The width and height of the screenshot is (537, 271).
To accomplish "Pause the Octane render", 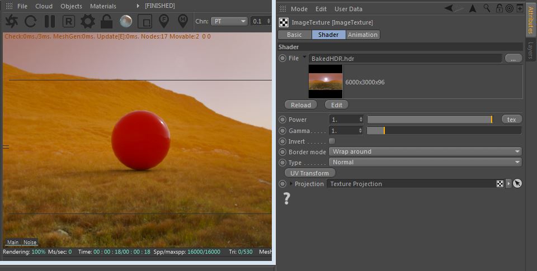I will point(50,22).
